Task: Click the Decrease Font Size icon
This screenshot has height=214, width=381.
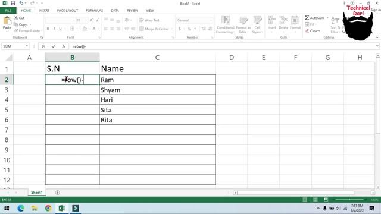Action: [98, 20]
